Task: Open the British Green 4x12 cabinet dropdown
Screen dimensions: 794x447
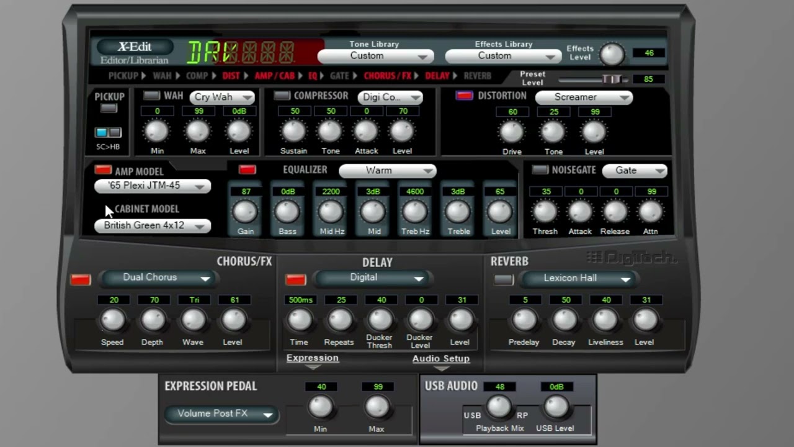Action: point(152,226)
